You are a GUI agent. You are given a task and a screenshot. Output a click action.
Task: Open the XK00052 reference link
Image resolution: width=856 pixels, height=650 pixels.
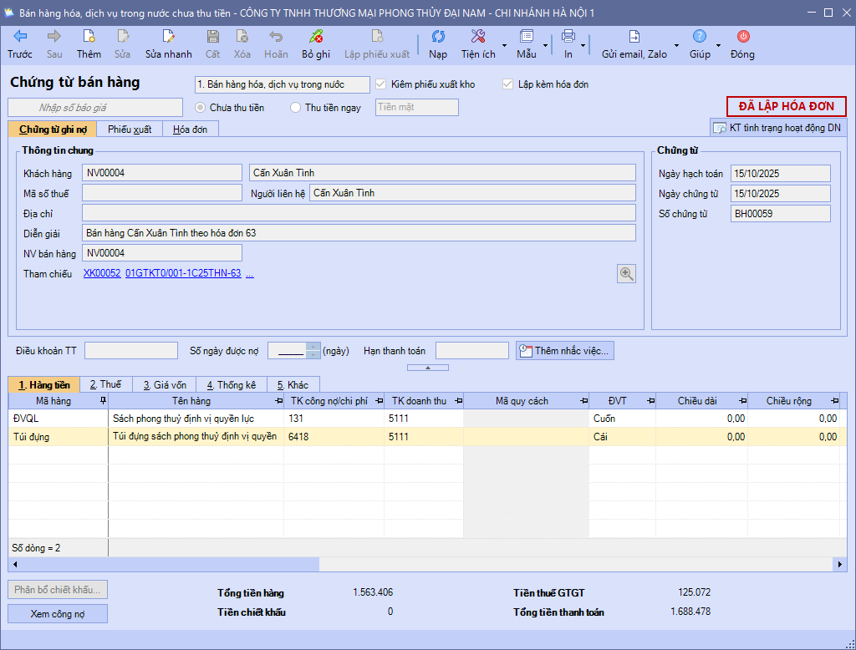coord(102,273)
